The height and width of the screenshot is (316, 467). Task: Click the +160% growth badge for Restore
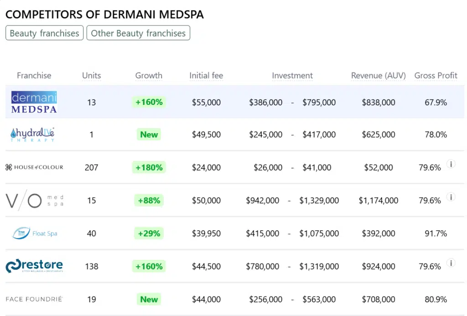click(149, 266)
